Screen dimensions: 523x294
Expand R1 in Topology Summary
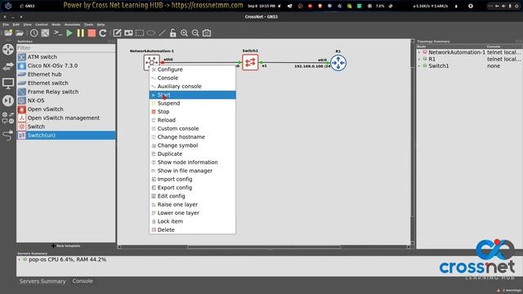point(419,59)
